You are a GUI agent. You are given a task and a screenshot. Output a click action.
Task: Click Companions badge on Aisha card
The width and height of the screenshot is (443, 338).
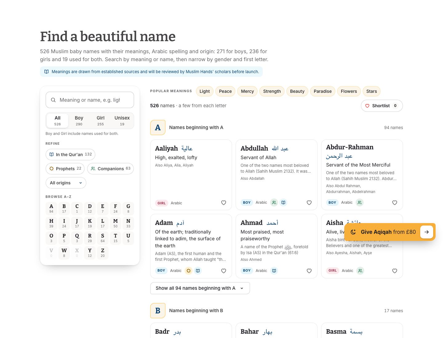[x=360, y=271]
